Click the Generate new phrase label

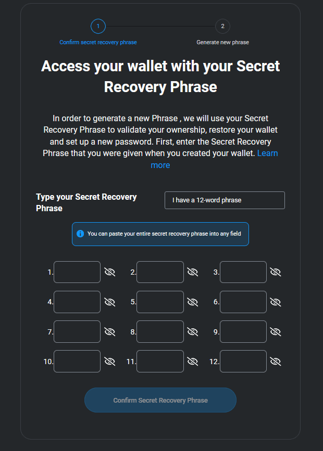[x=222, y=42]
